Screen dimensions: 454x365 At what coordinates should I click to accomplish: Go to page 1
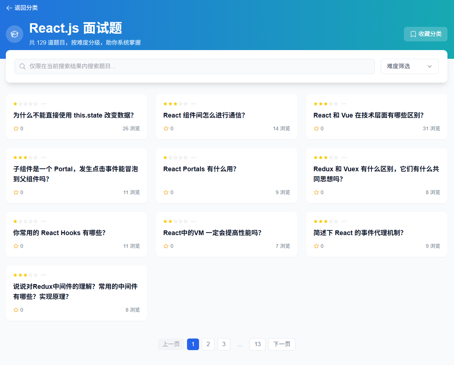click(x=193, y=344)
